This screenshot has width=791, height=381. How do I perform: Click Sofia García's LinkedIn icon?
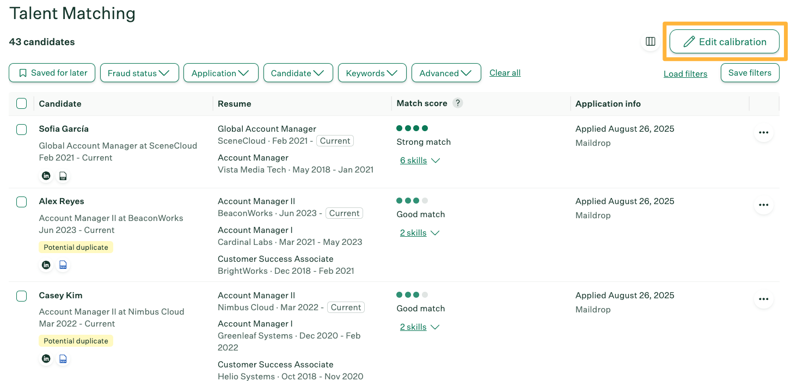click(x=46, y=176)
